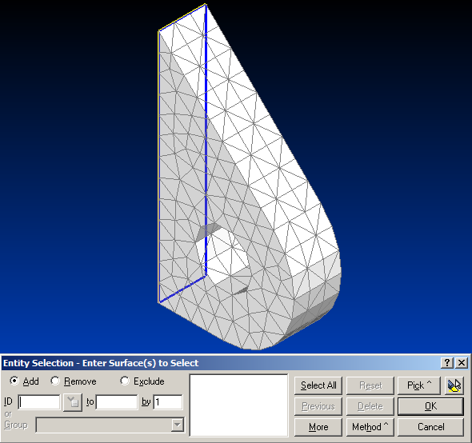Confirm selection with OK button

430,406
